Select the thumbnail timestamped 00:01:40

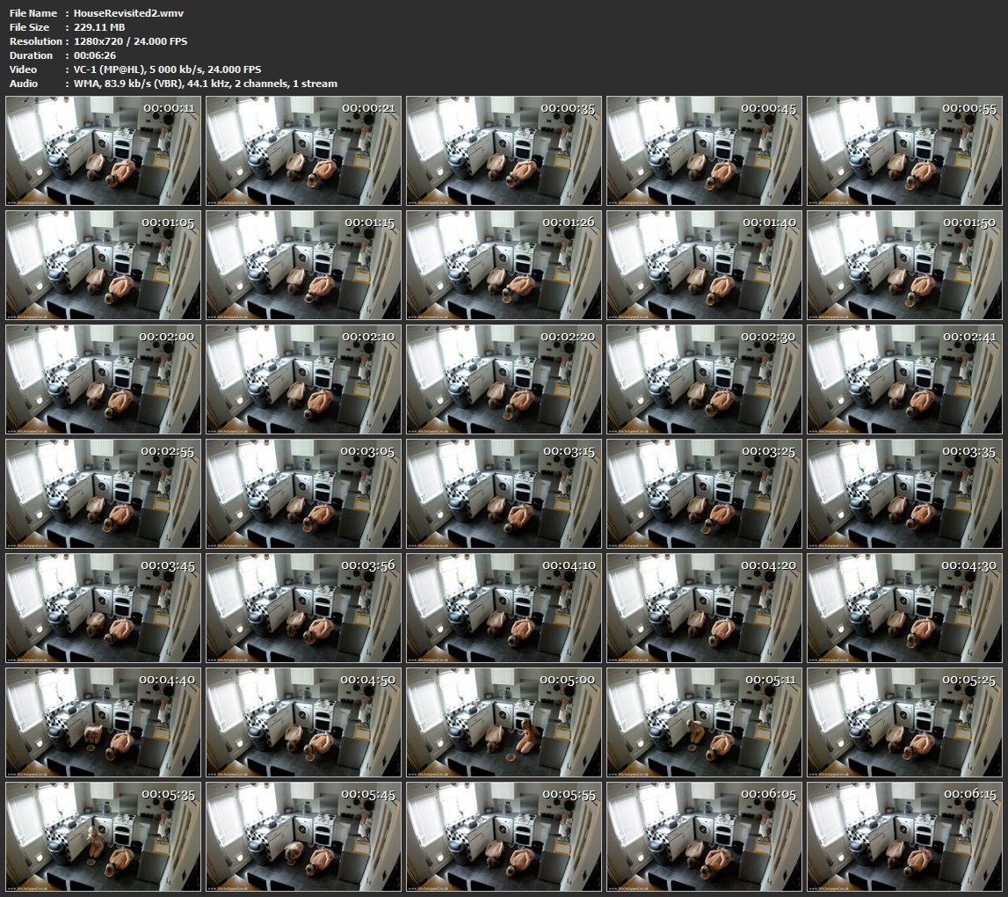coord(704,266)
